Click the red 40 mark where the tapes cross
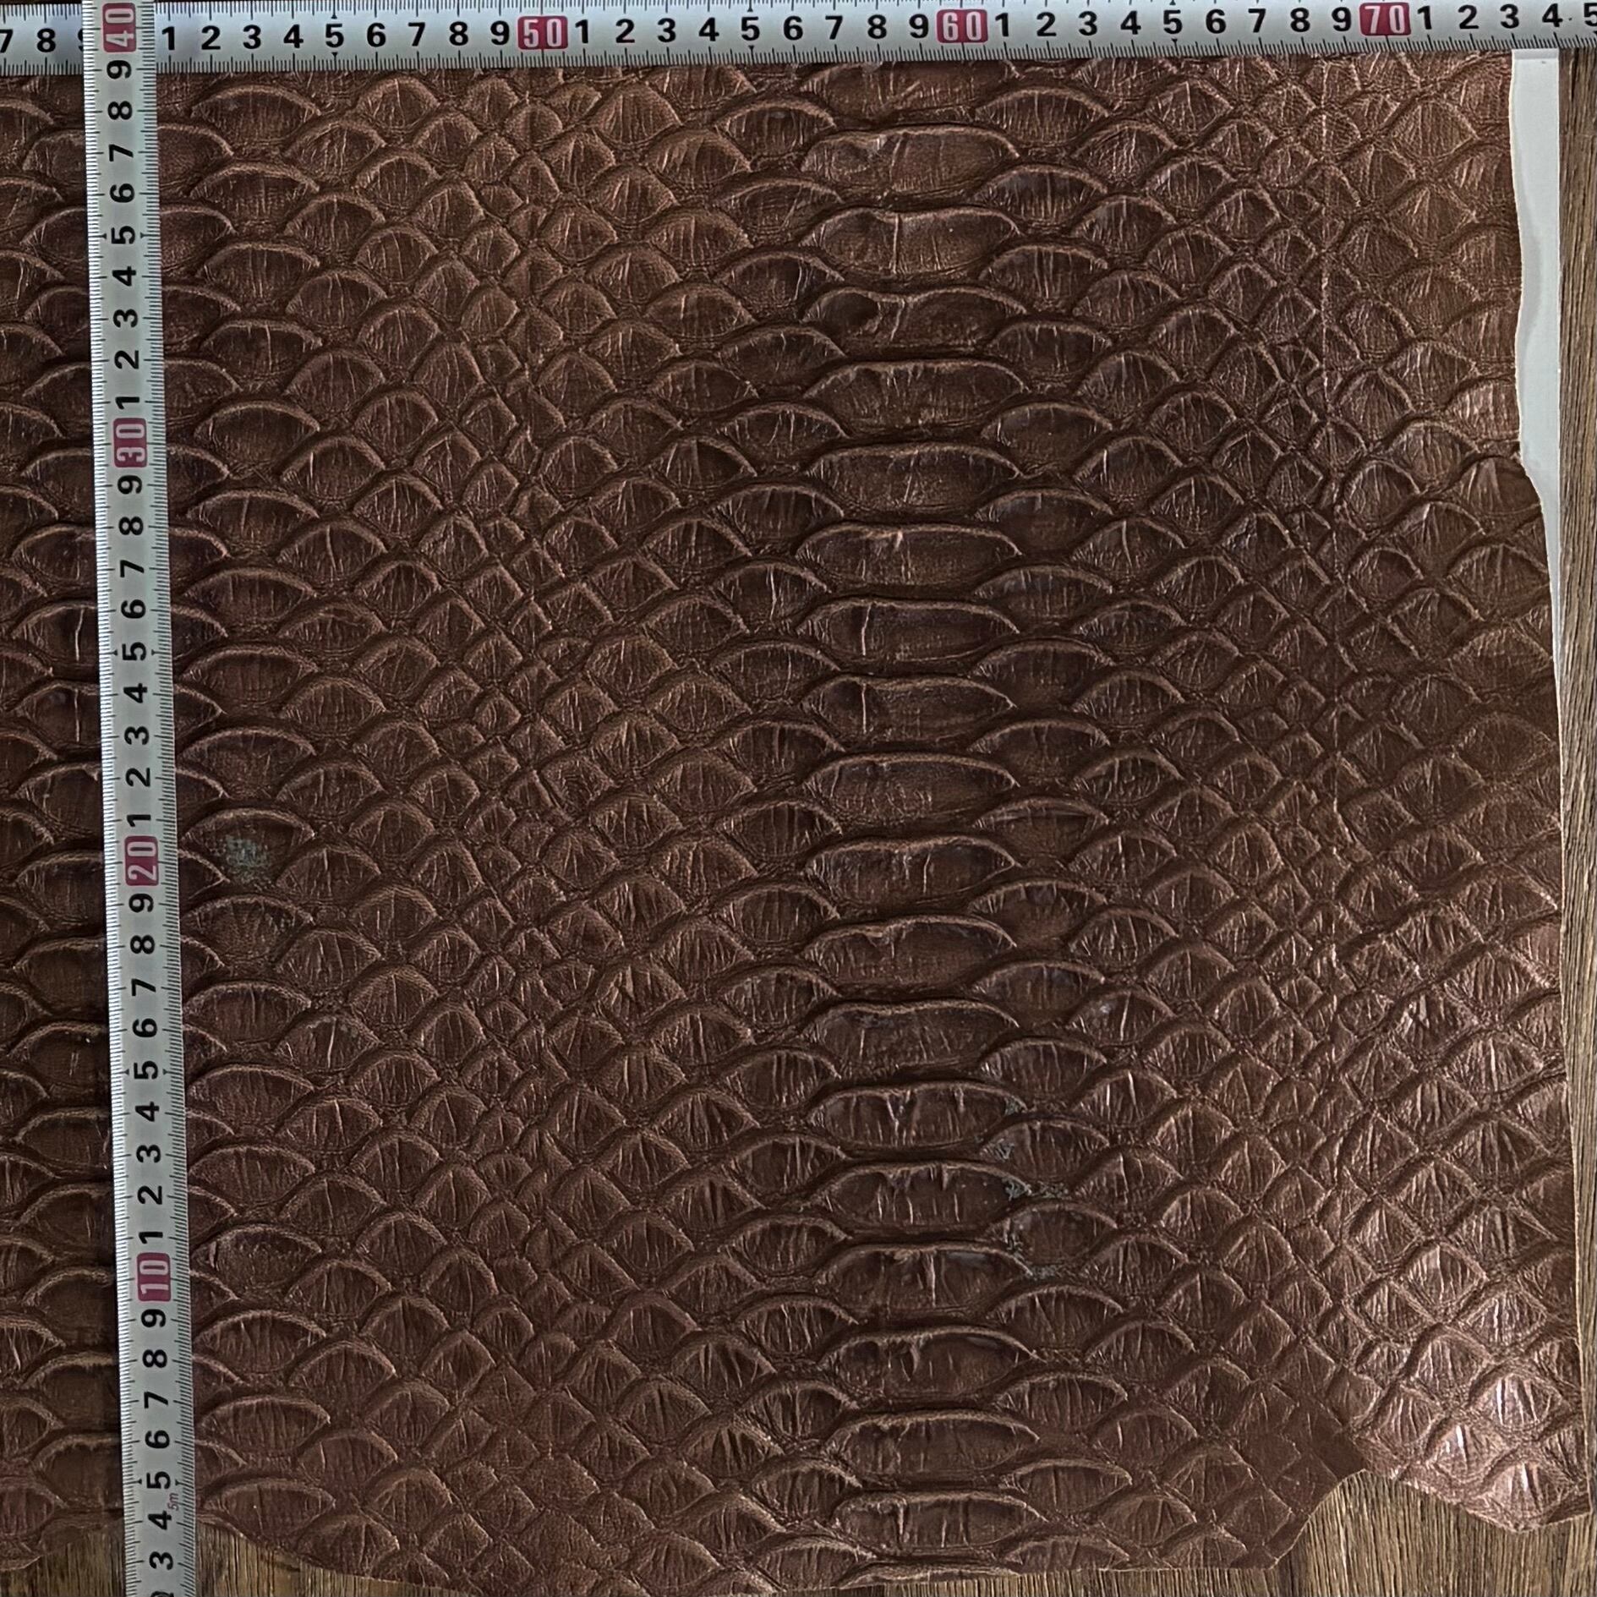The height and width of the screenshot is (1597, 1597). tap(119, 26)
